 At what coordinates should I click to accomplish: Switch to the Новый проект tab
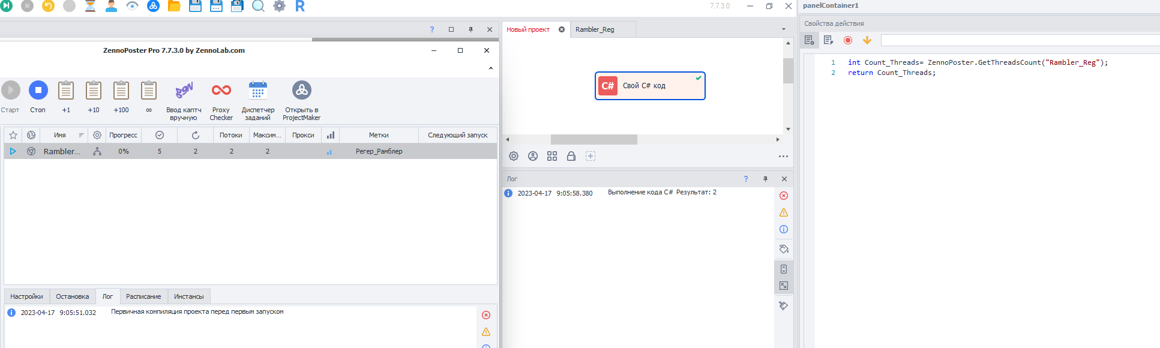(528, 29)
